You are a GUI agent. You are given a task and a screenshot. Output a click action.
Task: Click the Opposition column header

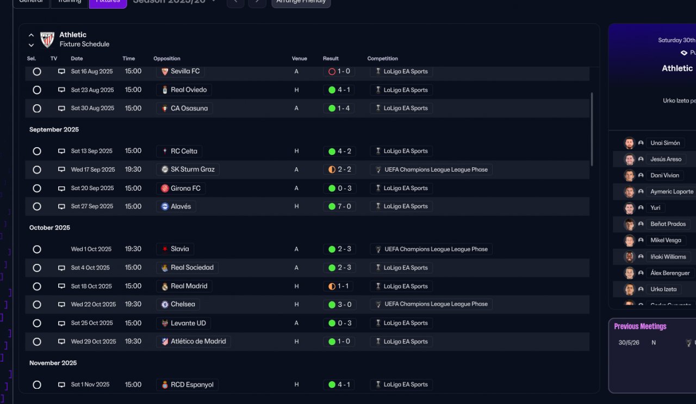click(167, 59)
